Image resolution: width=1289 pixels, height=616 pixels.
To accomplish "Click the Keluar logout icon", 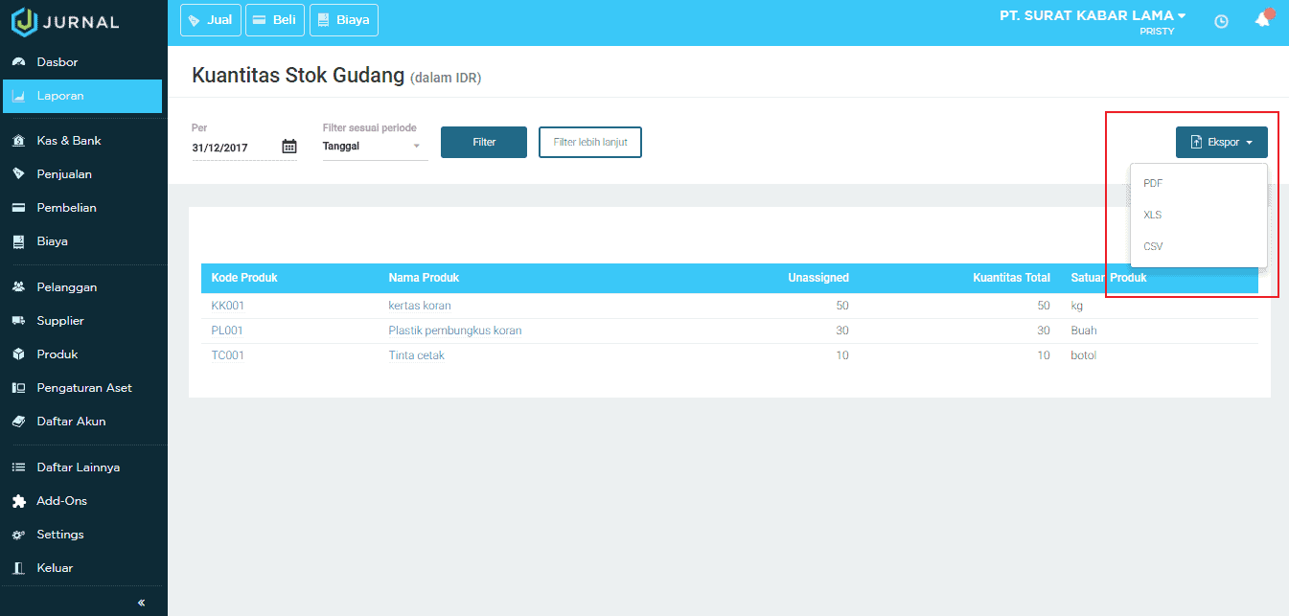I will (20, 567).
